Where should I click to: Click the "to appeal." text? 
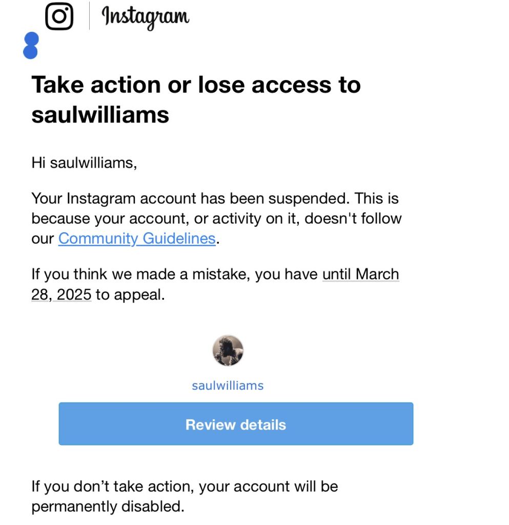coord(130,295)
